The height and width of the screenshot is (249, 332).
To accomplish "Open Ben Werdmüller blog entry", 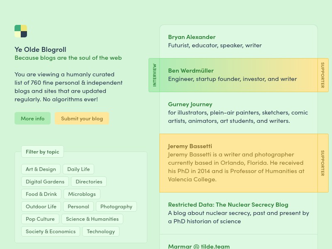I will tap(191, 71).
